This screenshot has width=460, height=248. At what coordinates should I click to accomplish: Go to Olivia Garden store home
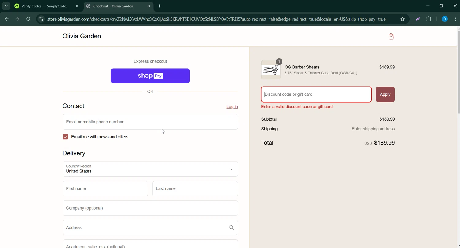[82, 36]
